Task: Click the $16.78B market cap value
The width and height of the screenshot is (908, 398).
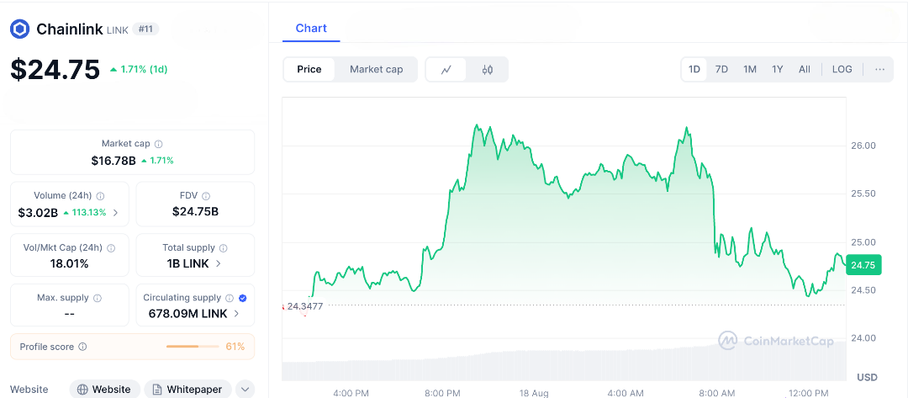Action: pos(113,161)
